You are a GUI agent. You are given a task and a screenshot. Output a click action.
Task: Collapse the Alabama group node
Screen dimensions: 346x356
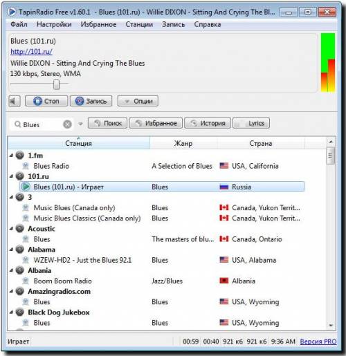point(11,250)
